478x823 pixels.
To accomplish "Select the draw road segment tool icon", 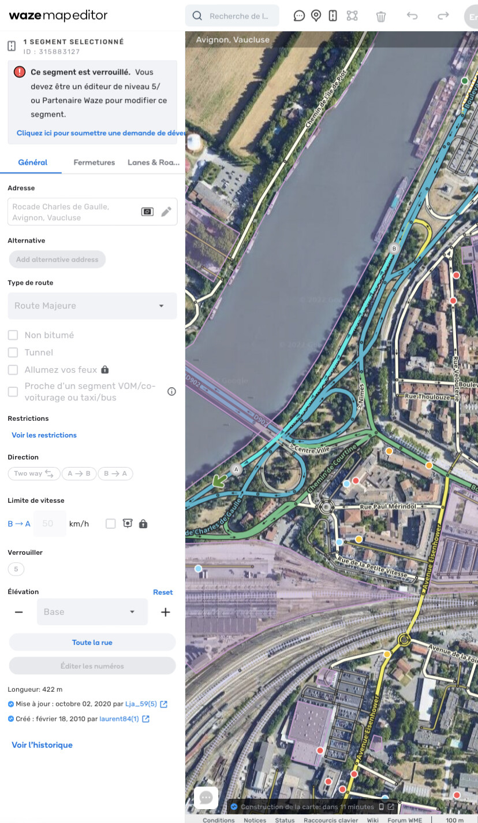I will (333, 16).
